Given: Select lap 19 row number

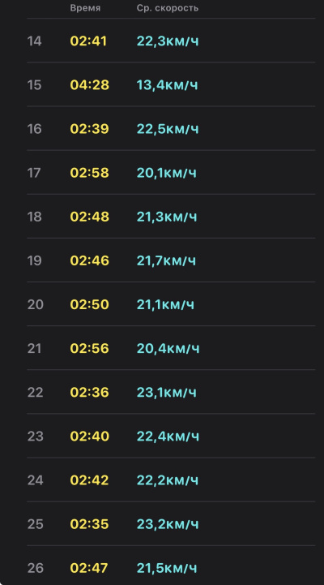Looking at the screenshot, I should 35,260.
